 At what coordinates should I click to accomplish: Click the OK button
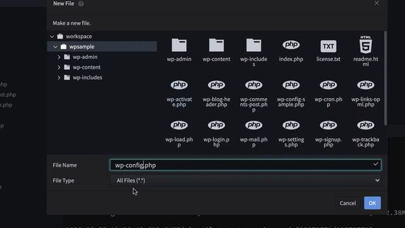coord(372,203)
